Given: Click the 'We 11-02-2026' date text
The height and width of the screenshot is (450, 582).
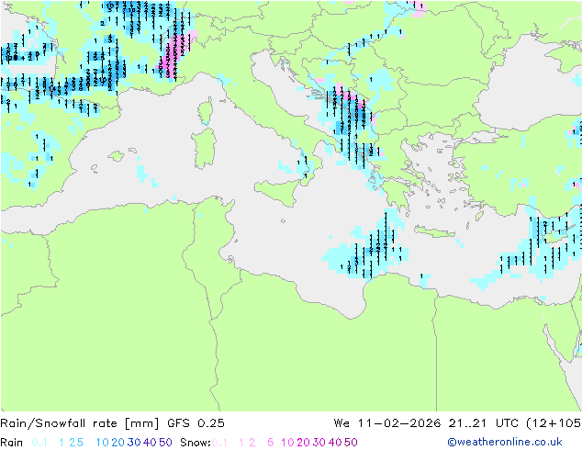Looking at the screenshot, I should 387,423.
